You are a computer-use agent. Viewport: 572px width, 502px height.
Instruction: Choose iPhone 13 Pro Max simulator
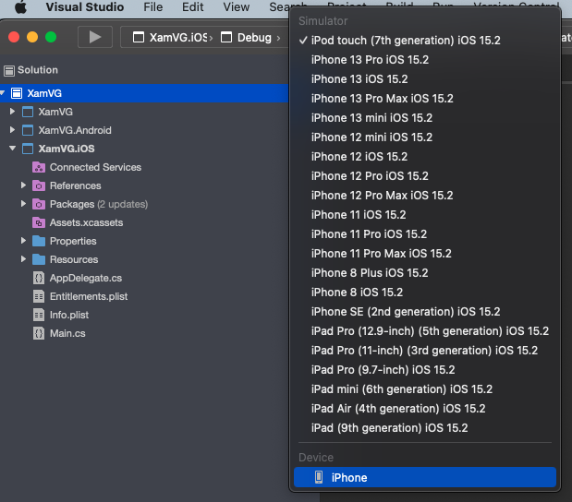[x=382, y=99]
